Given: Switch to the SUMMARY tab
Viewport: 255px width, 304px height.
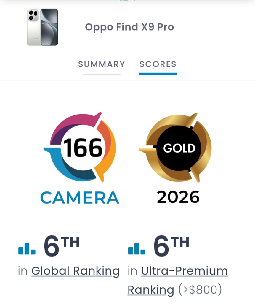Looking at the screenshot, I should (x=102, y=64).
